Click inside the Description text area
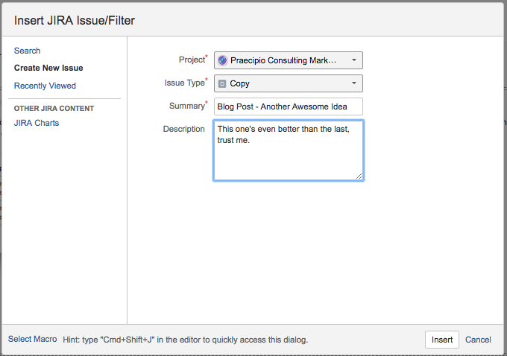This screenshot has width=507, height=356. tap(288, 156)
